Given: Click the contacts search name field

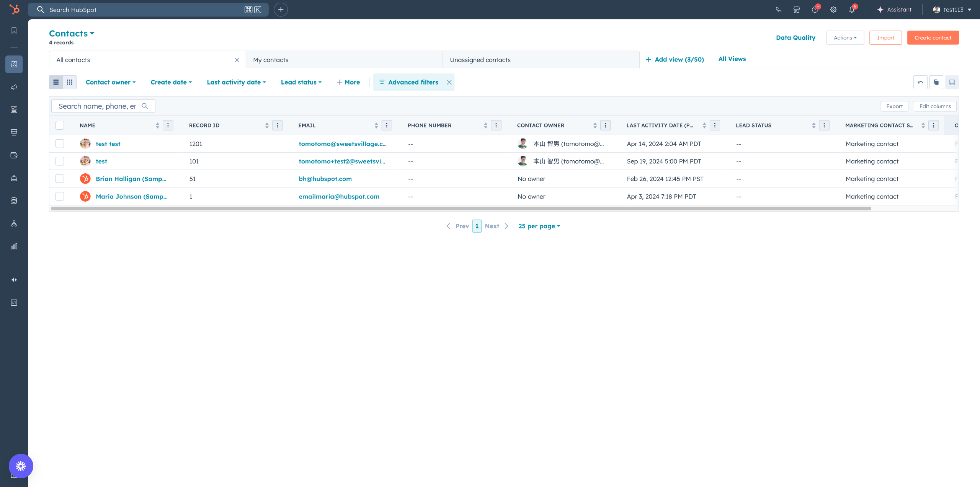Looking at the screenshot, I should 98,106.
